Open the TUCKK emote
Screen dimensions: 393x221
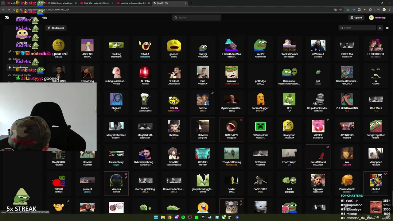(58, 184)
